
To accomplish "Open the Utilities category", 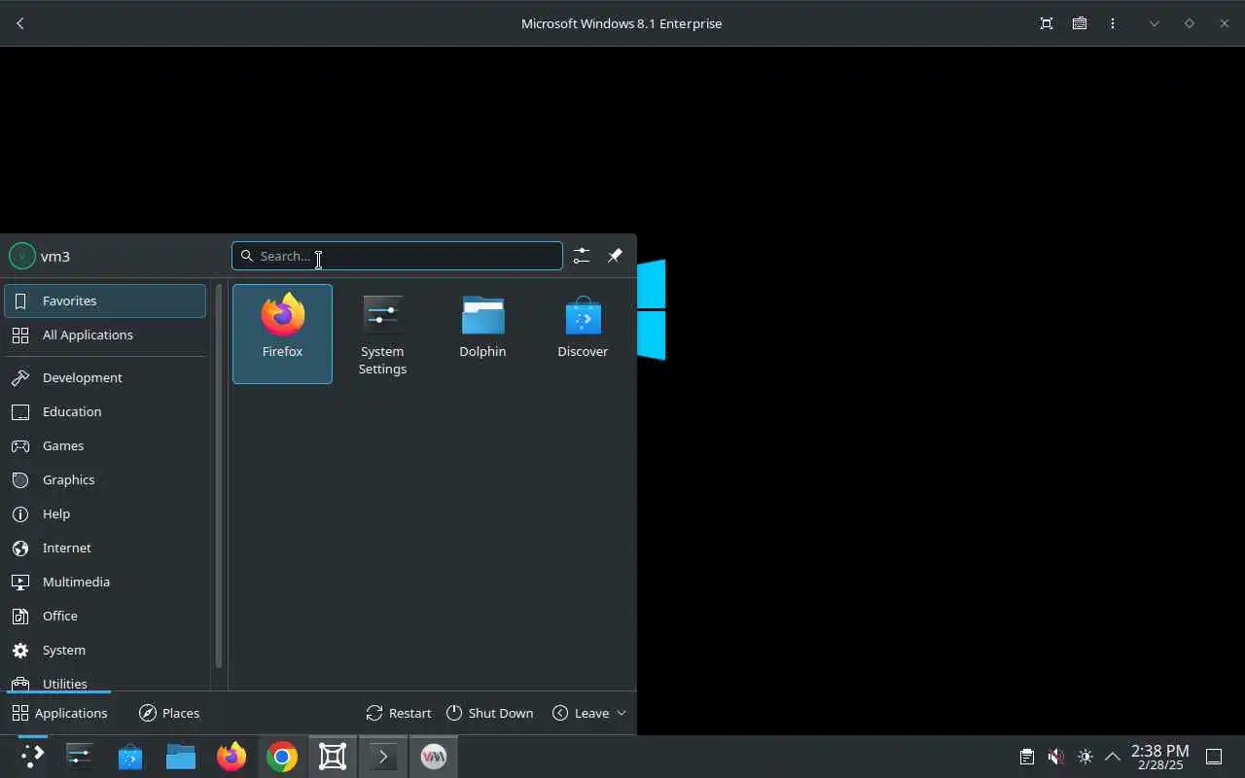I will click(105, 680).
